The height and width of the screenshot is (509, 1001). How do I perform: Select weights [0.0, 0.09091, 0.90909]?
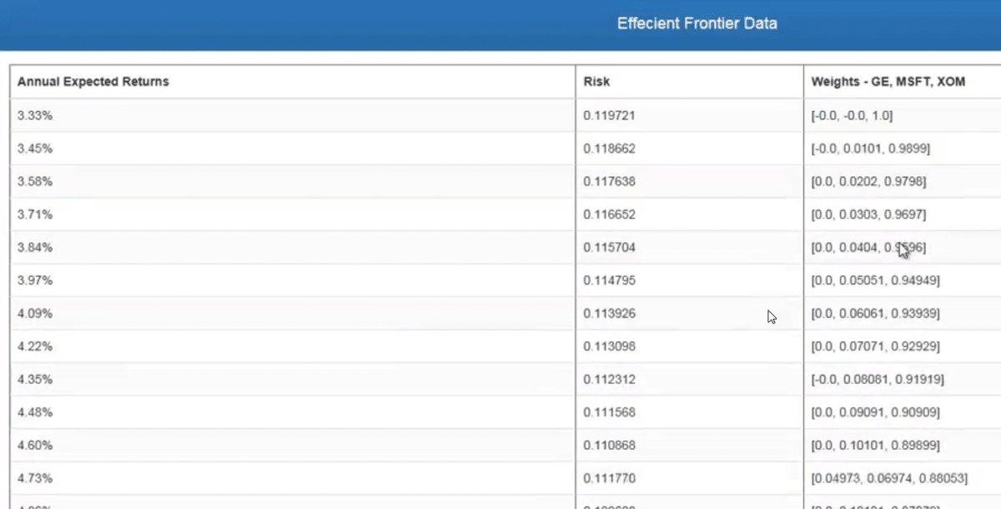pos(875,412)
